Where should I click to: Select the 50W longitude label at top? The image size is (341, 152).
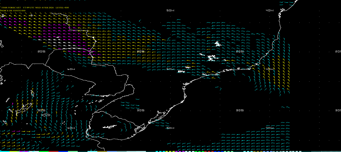pos(170,10)
